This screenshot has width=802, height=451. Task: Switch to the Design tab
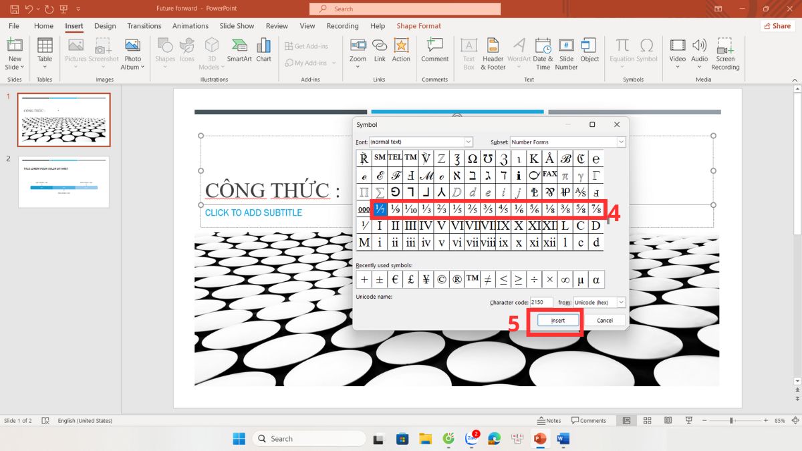coord(105,26)
